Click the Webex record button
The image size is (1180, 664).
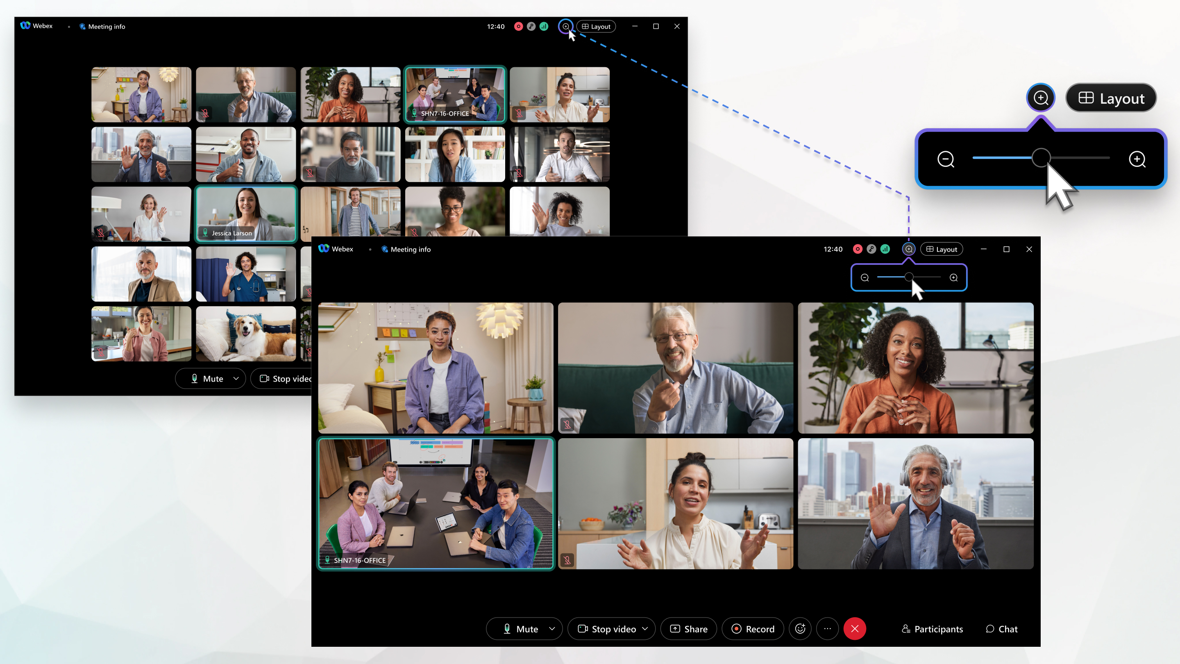click(x=752, y=628)
